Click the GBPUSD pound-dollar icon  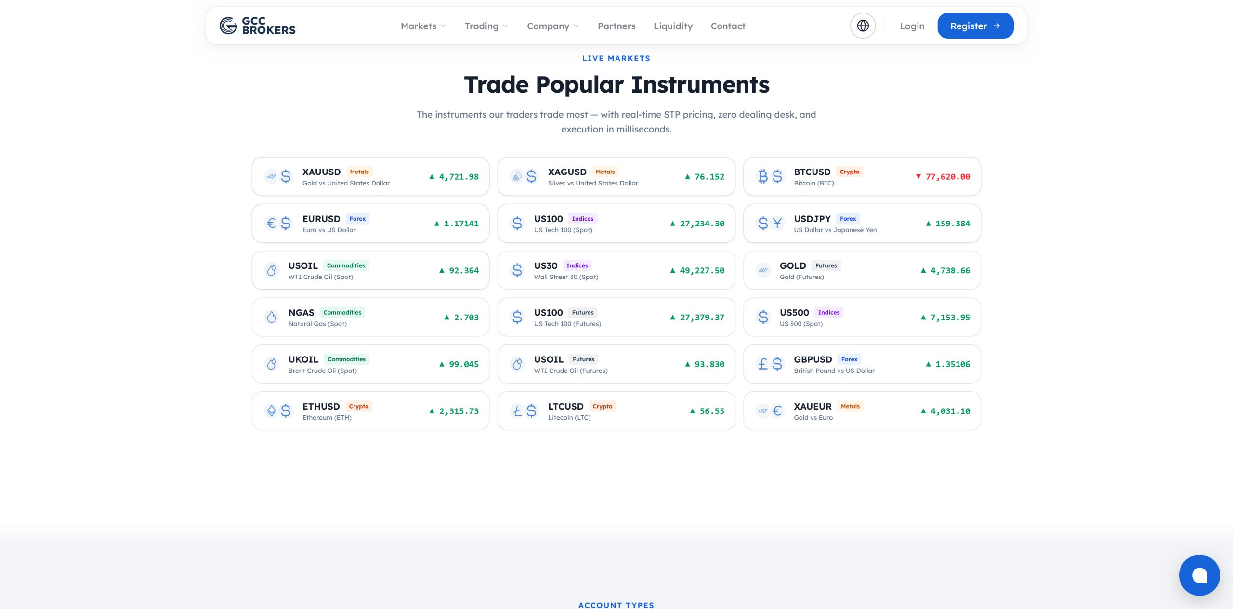point(770,364)
